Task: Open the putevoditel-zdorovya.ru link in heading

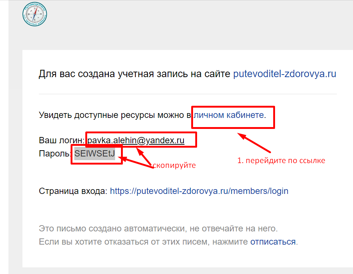Action: tap(285, 74)
